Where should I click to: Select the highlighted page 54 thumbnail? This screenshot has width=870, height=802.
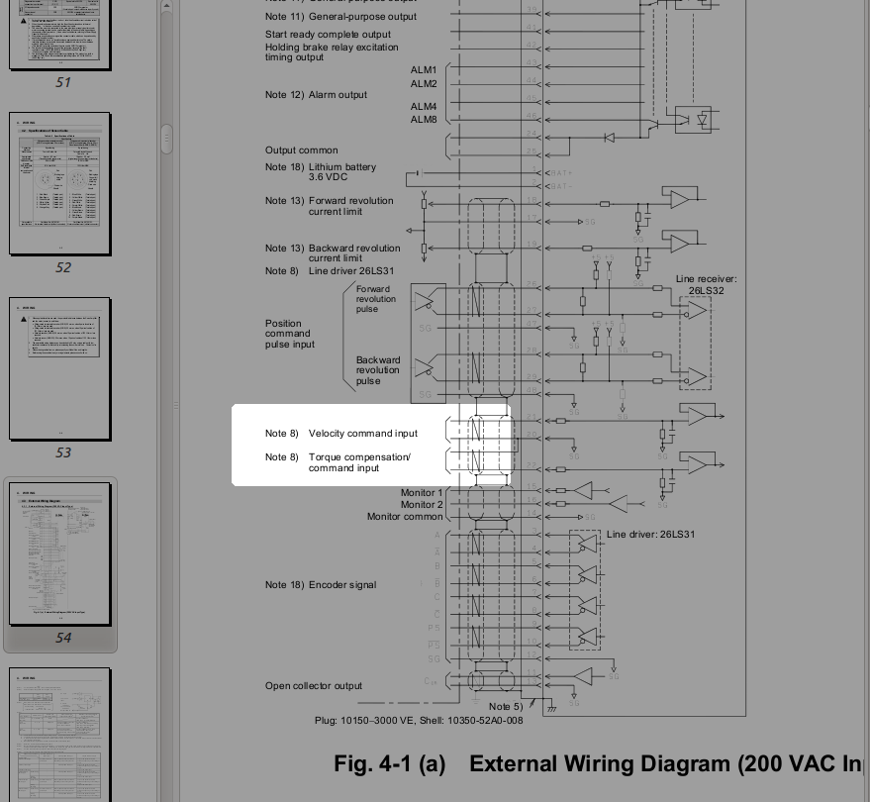[60, 553]
